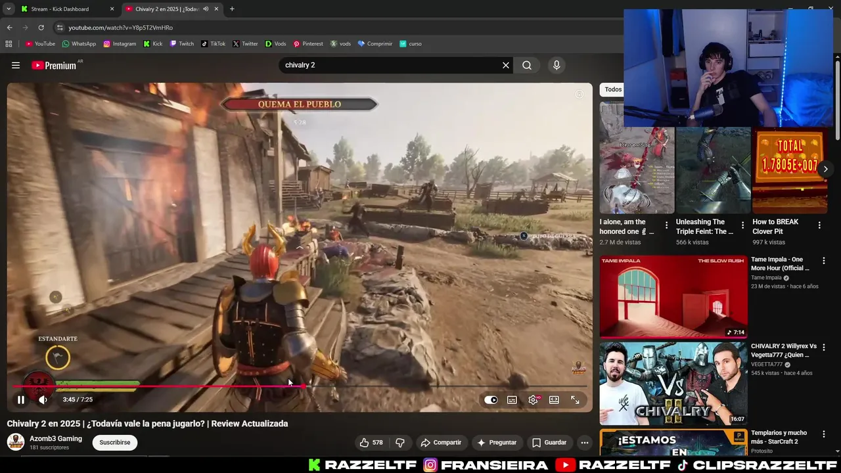Play Tame Impala One More Hour thumbnail
The height and width of the screenshot is (473, 841).
[x=673, y=297]
